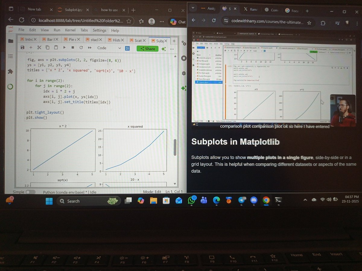Open a new tab in Chrome

coord(307,11)
